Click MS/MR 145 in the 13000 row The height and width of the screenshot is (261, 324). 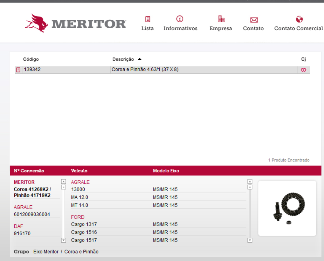coord(165,189)
